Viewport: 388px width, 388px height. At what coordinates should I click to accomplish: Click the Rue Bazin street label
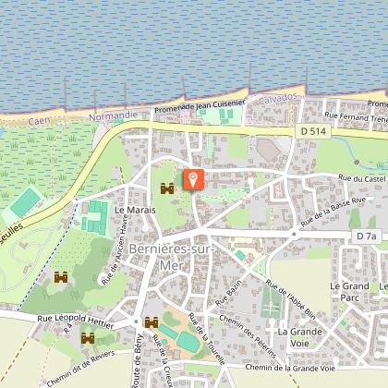coord(228,294)
